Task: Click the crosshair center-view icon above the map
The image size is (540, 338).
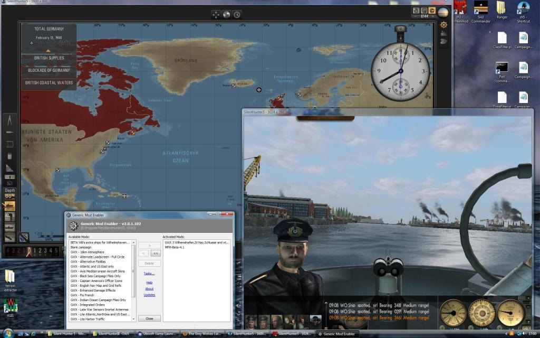Action: click(216, 14)
